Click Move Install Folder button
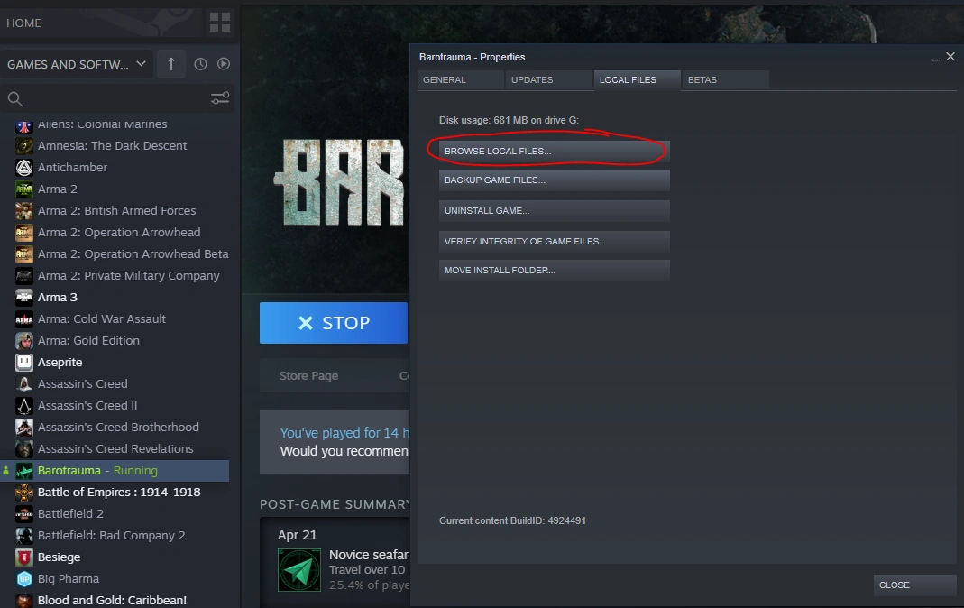964x608 pixels. 554,271
